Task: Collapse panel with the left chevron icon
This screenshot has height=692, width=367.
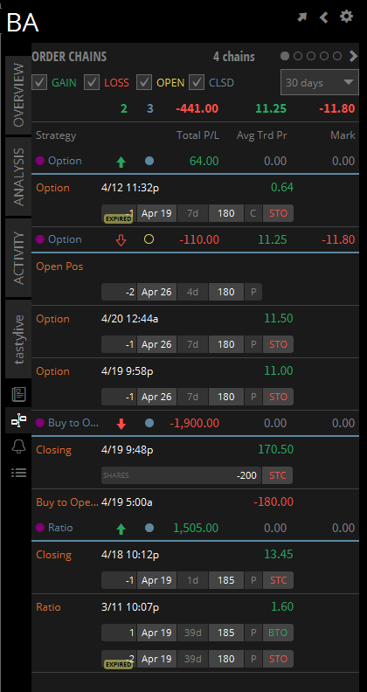Action: click(x=324, y=17)
